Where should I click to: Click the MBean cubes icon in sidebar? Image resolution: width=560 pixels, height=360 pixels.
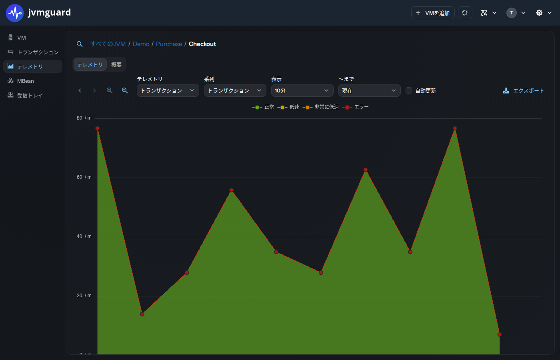click(x=10, y=81)
